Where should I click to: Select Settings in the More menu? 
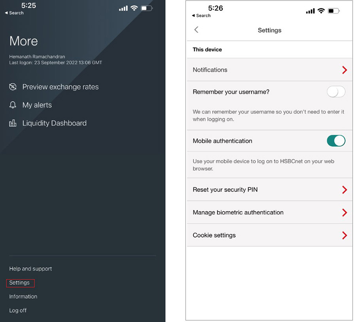coord(20,283)
